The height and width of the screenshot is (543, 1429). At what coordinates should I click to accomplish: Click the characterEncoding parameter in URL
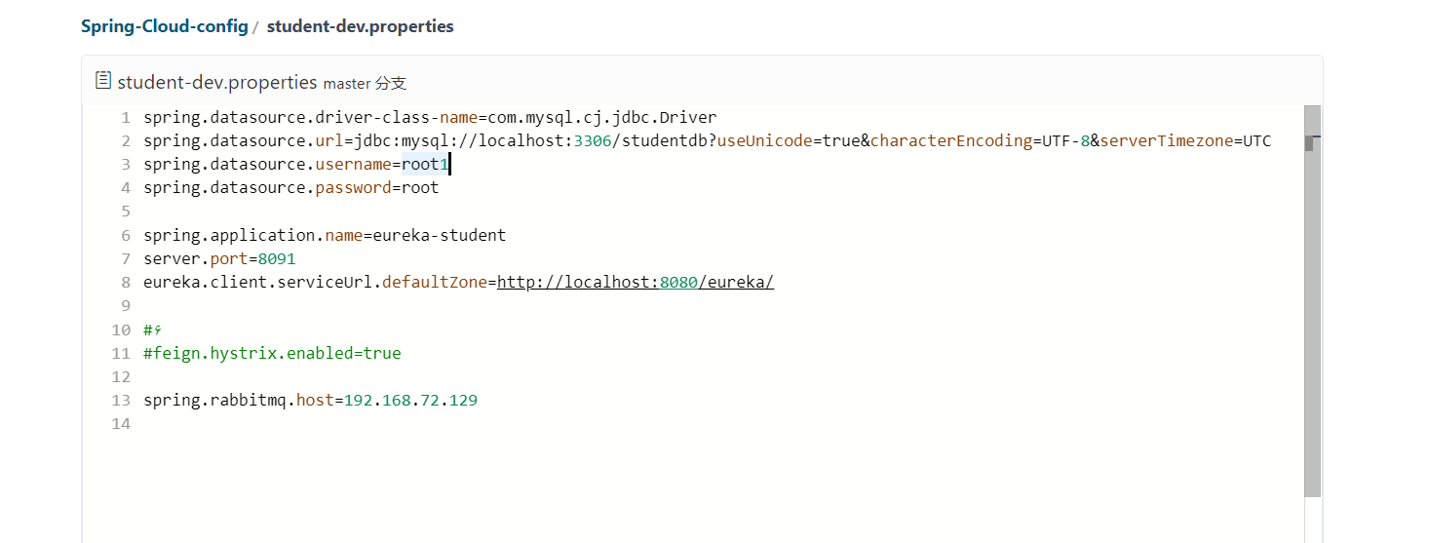point(980,141)
